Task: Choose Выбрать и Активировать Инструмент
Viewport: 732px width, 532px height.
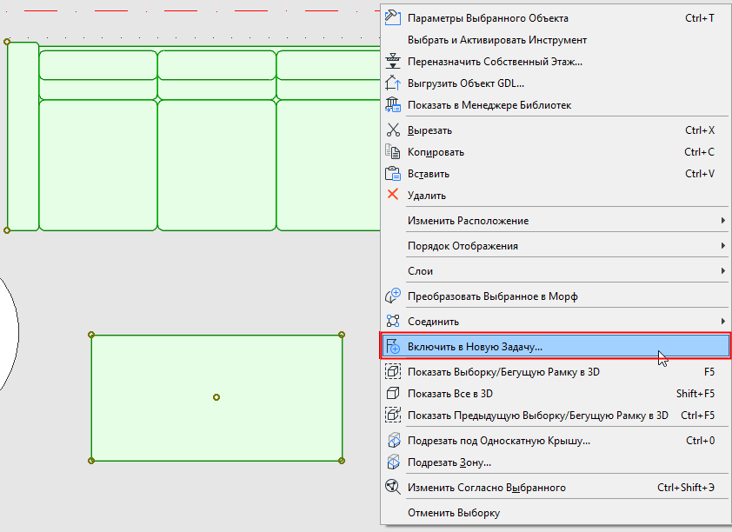Action: (x=556, y=40)
